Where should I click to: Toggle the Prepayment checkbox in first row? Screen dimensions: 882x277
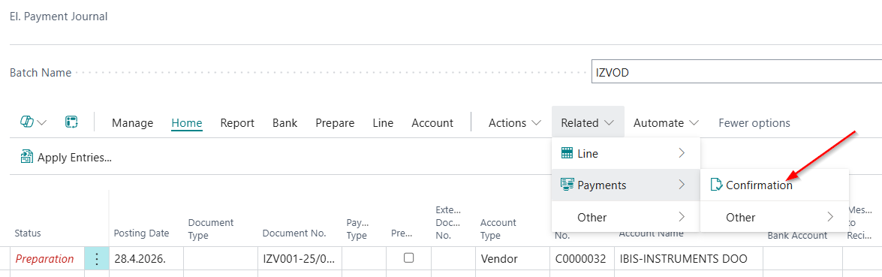pyautogui.click(x=409, y=258)
